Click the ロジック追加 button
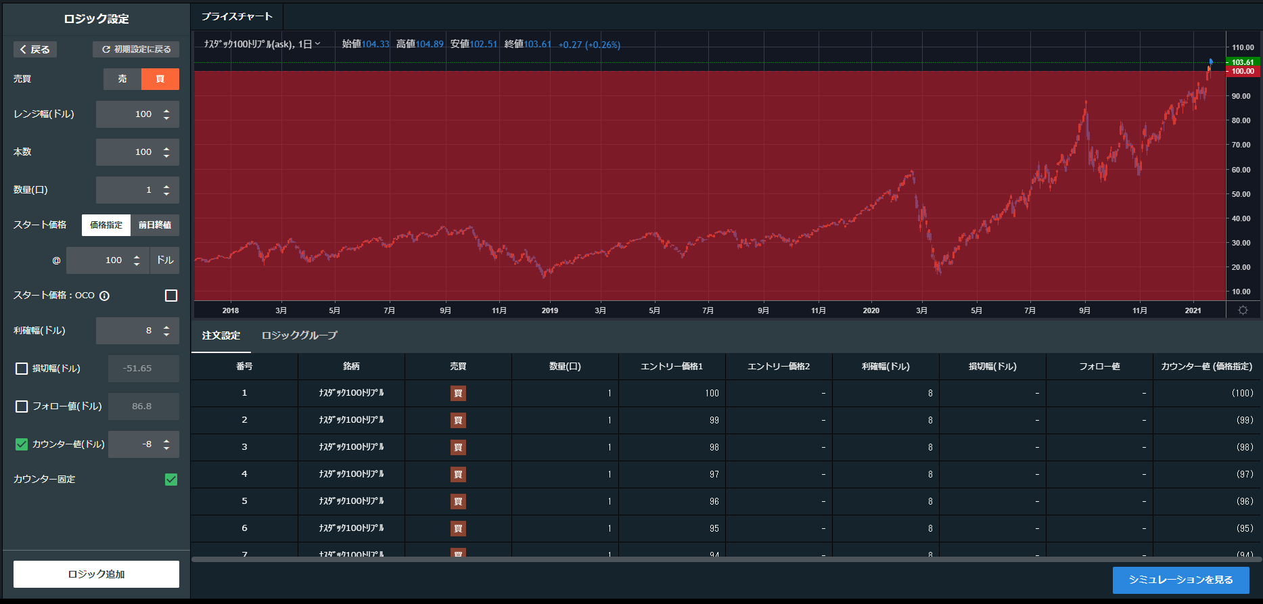The image size is (1263, 604). pyautogui.click(x=96, y=574)
